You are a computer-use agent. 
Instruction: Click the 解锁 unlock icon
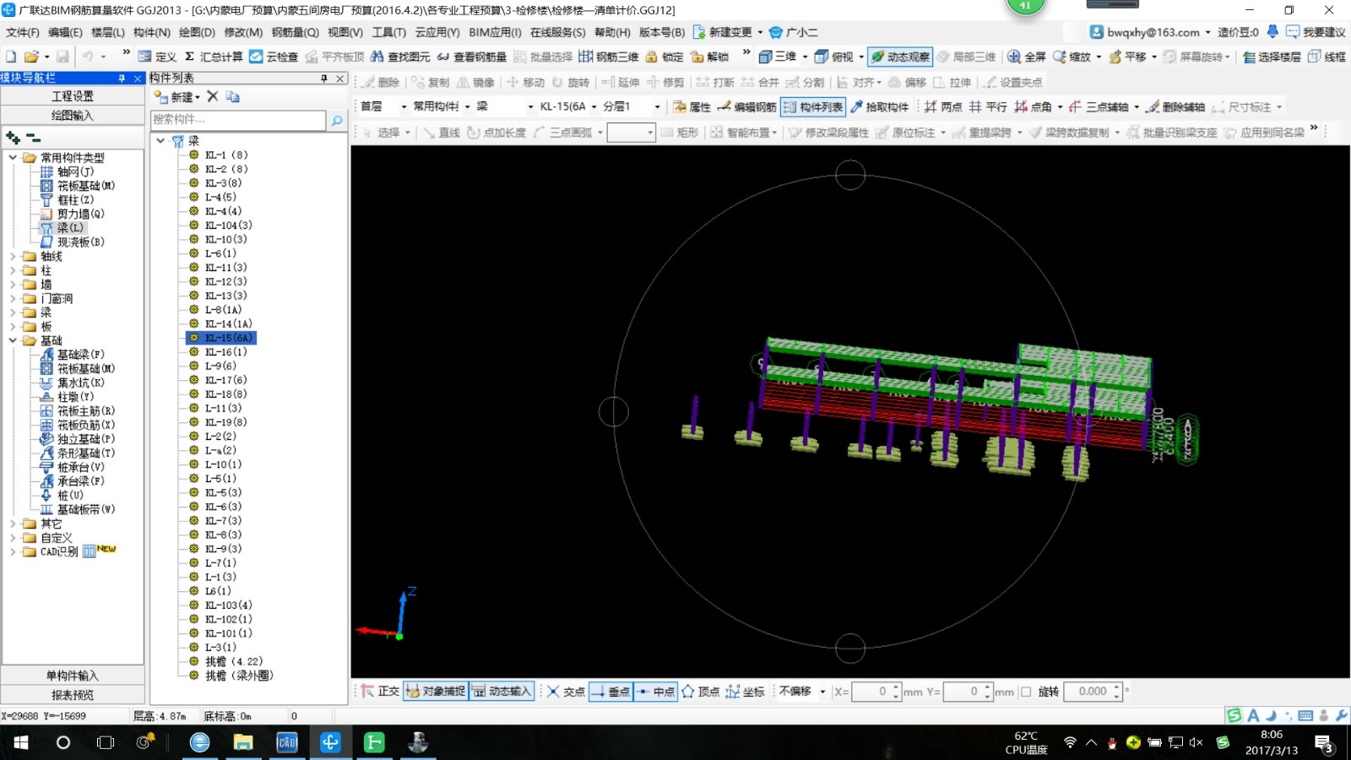[x=697, y=57]
